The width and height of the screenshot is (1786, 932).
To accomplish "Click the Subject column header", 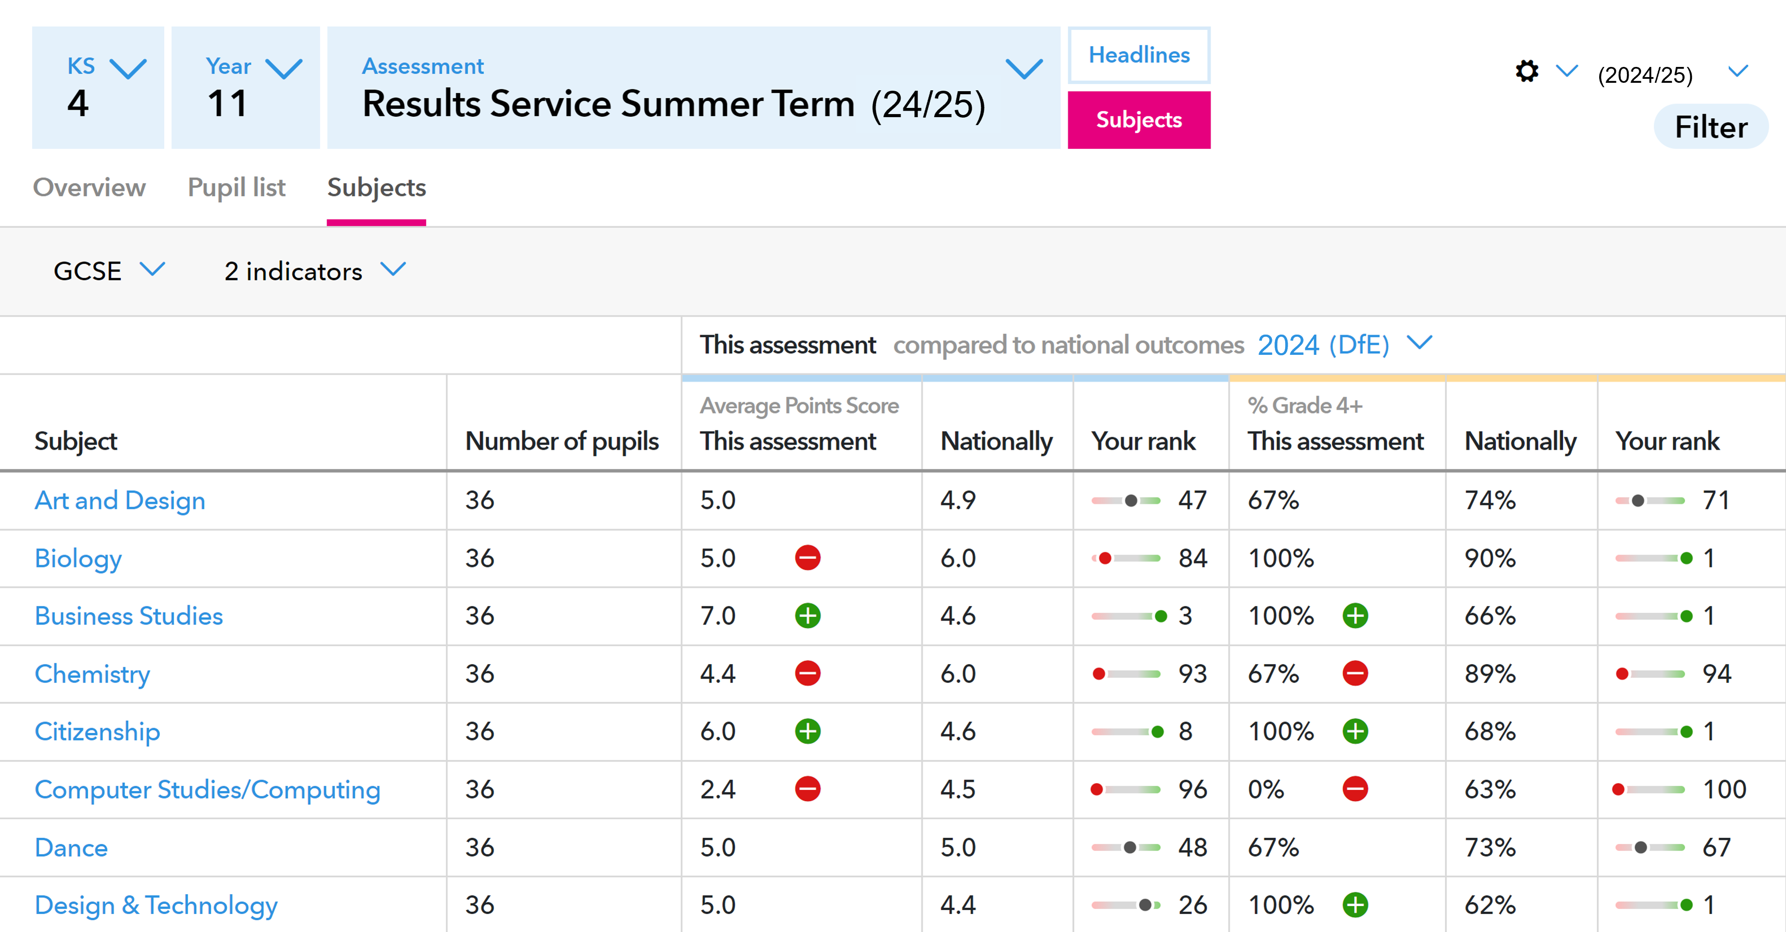I will click(76, 441).
